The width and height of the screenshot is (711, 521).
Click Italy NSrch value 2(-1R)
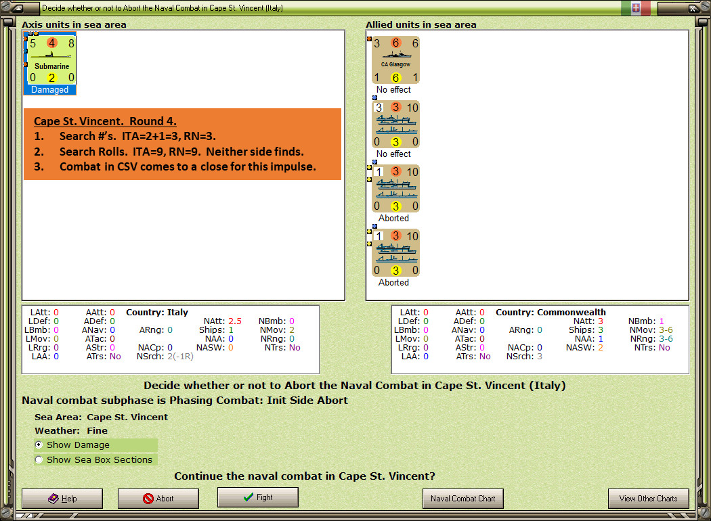(x=181, y=357)
